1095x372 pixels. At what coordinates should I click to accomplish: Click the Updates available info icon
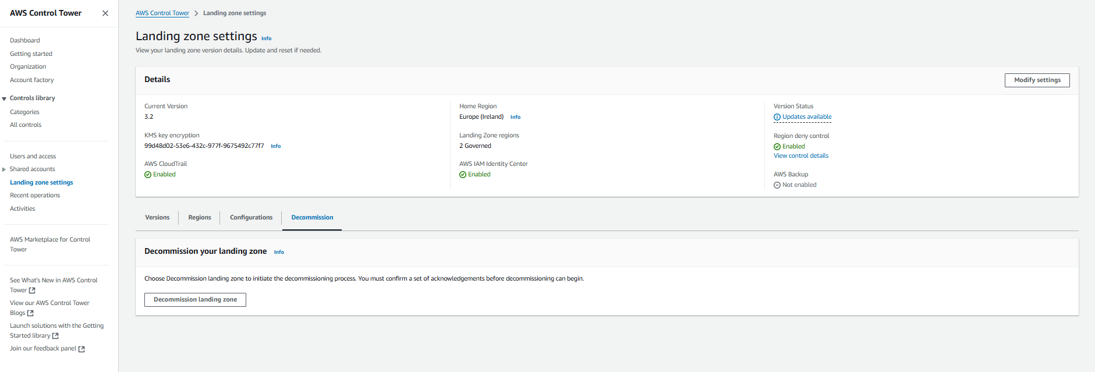click(777, 117)
